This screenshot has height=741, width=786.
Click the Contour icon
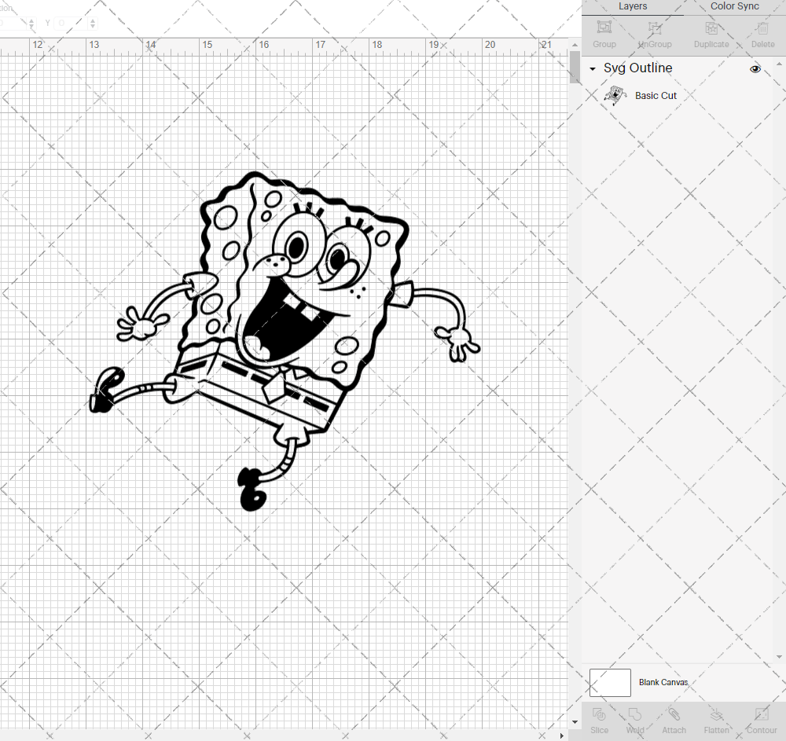tap(762, 714)
